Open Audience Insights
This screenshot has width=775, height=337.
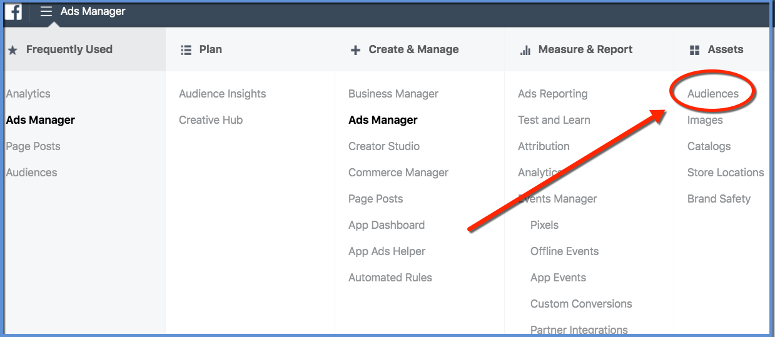pyautogui.click(x=223, y=94)
